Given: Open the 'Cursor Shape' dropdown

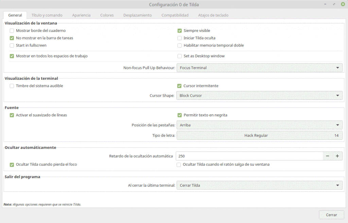Looking at the screenshot, I should tap(260, 95).
